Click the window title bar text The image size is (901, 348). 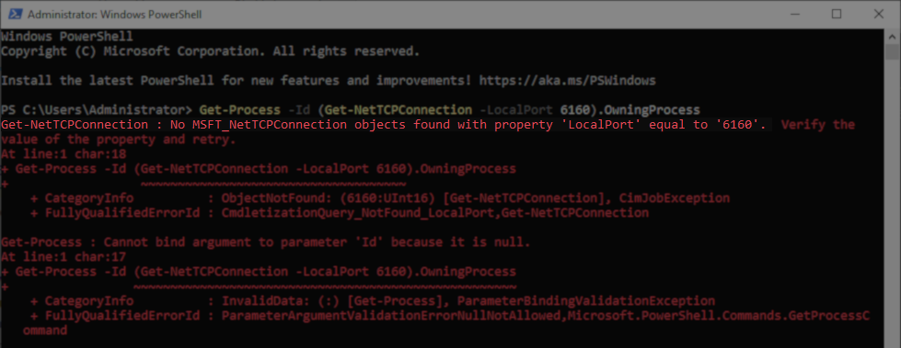click(115, 14)
